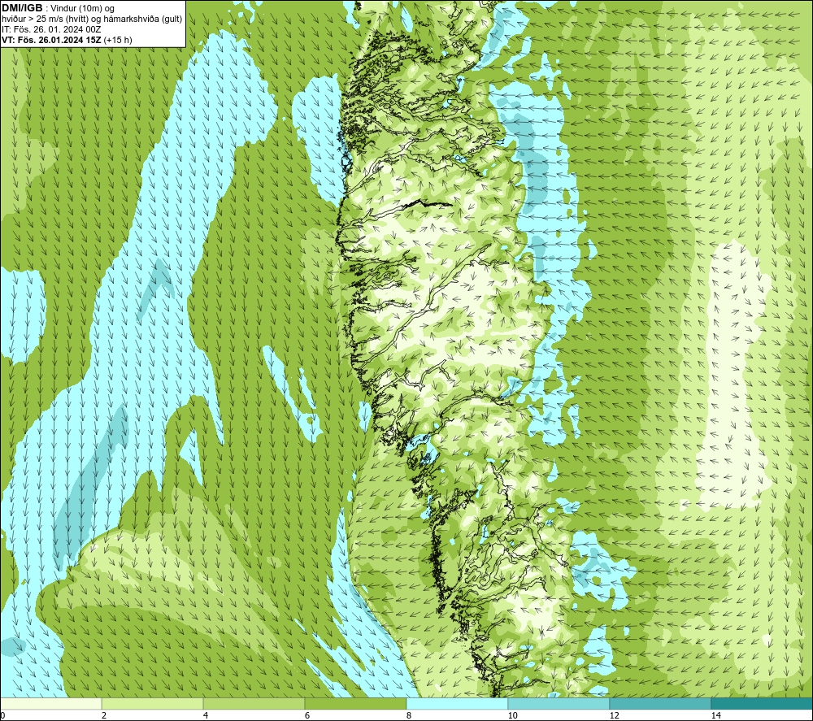Click the "10" scale label

click(513, 715)
